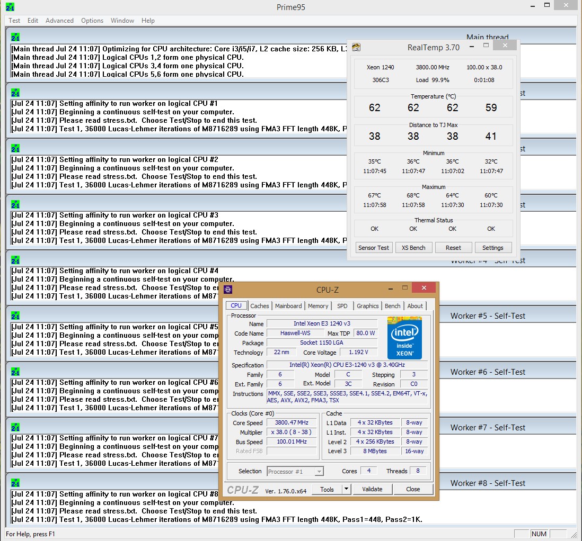Switch to the Graphics tab in CPU-Z
The width and height of the screenshot is (582, 541).
367,306
